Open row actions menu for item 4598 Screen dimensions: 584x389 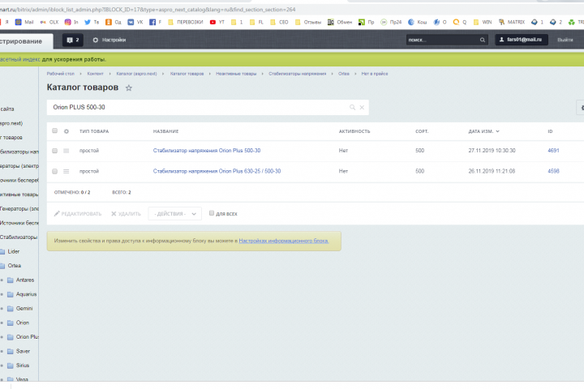pyautogui.click(x=66, y=171)
